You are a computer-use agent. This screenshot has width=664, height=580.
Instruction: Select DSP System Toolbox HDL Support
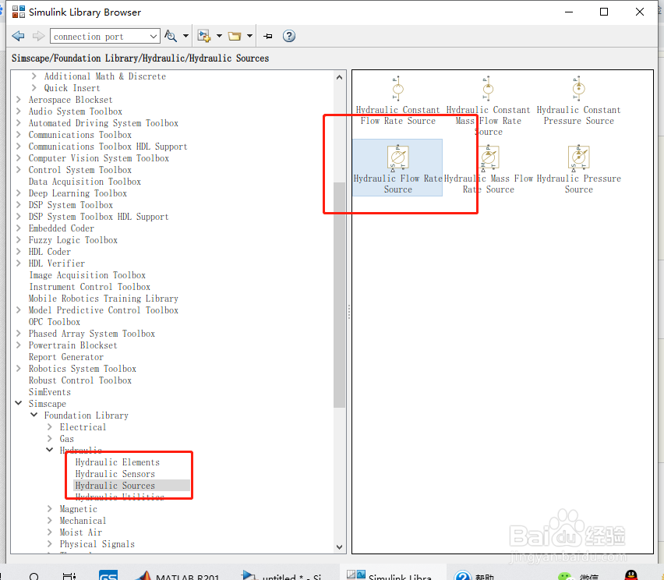click(x=99, y=217)
